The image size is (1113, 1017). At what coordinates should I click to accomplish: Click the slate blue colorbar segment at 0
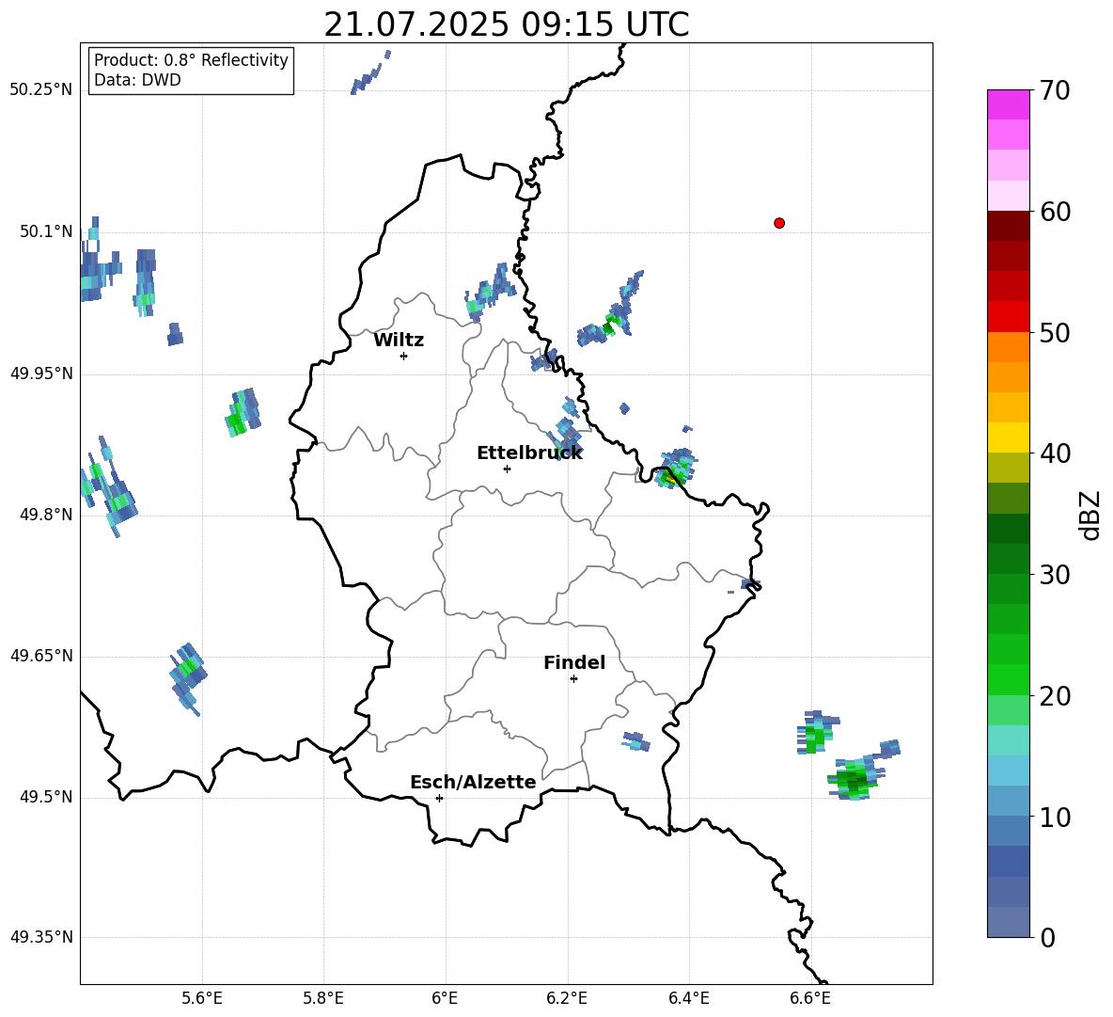click(1009, 922)
